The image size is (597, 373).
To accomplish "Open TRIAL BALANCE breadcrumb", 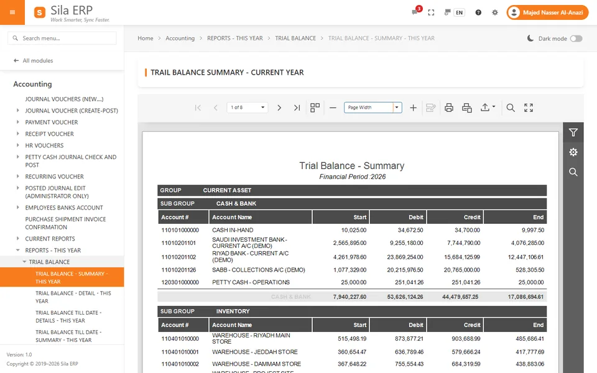I will click(x=295, y=38).
